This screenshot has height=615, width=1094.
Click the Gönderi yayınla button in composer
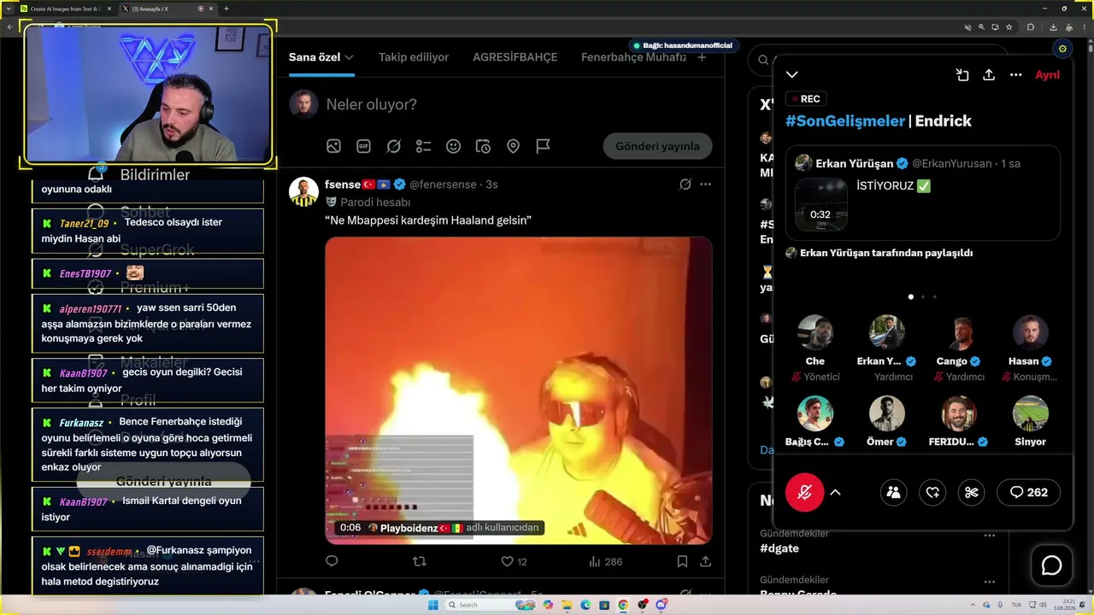(x=657, y=146)
